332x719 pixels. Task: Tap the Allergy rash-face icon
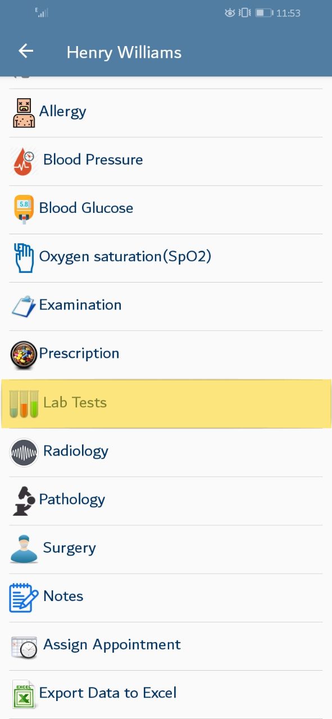click(24, 112)
